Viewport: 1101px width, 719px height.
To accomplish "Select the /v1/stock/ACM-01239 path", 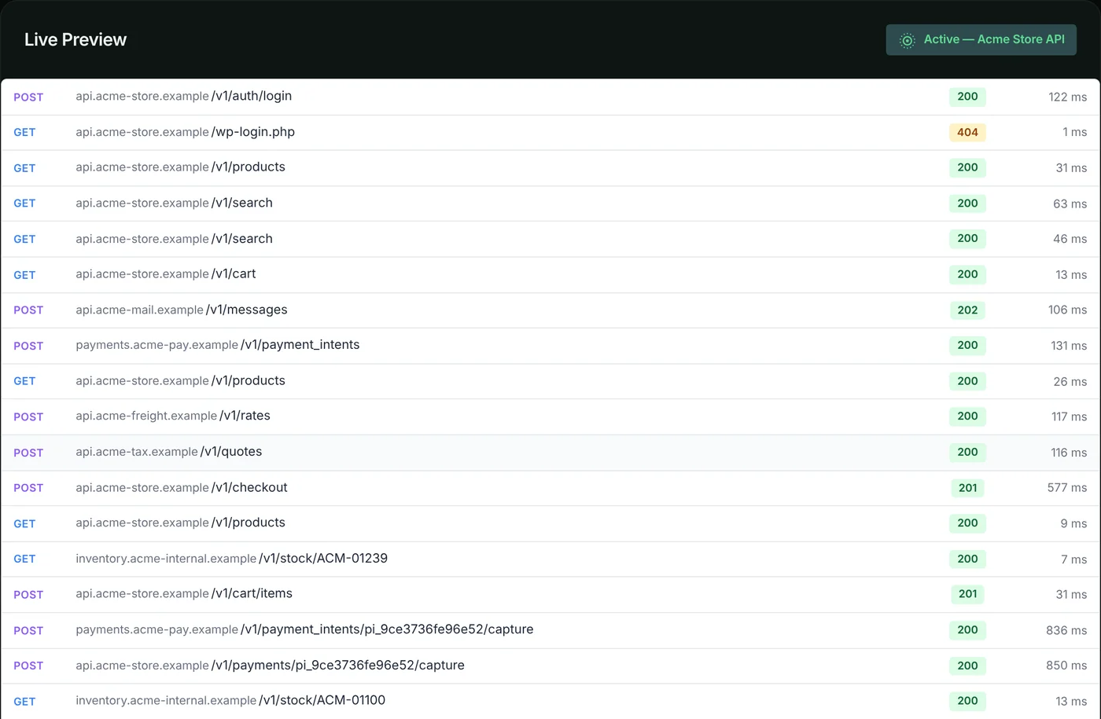I will pos(323,558).
